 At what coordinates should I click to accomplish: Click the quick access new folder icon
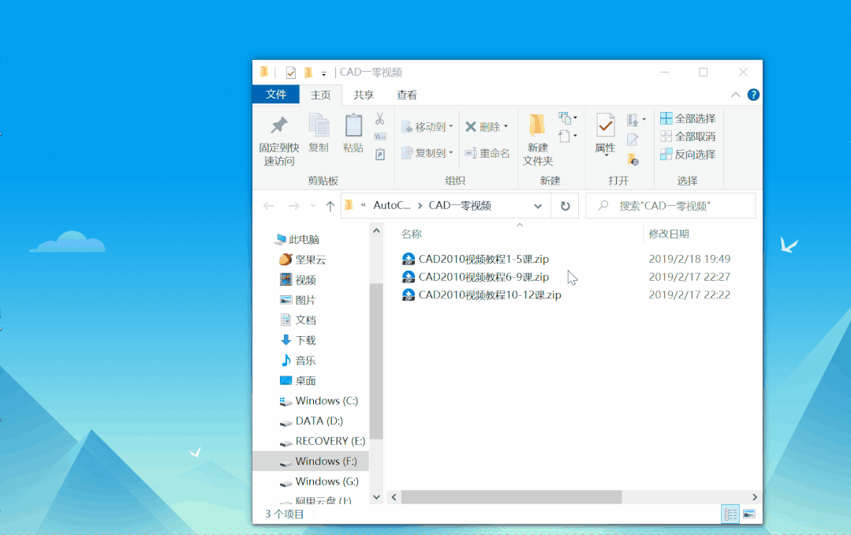308,73
